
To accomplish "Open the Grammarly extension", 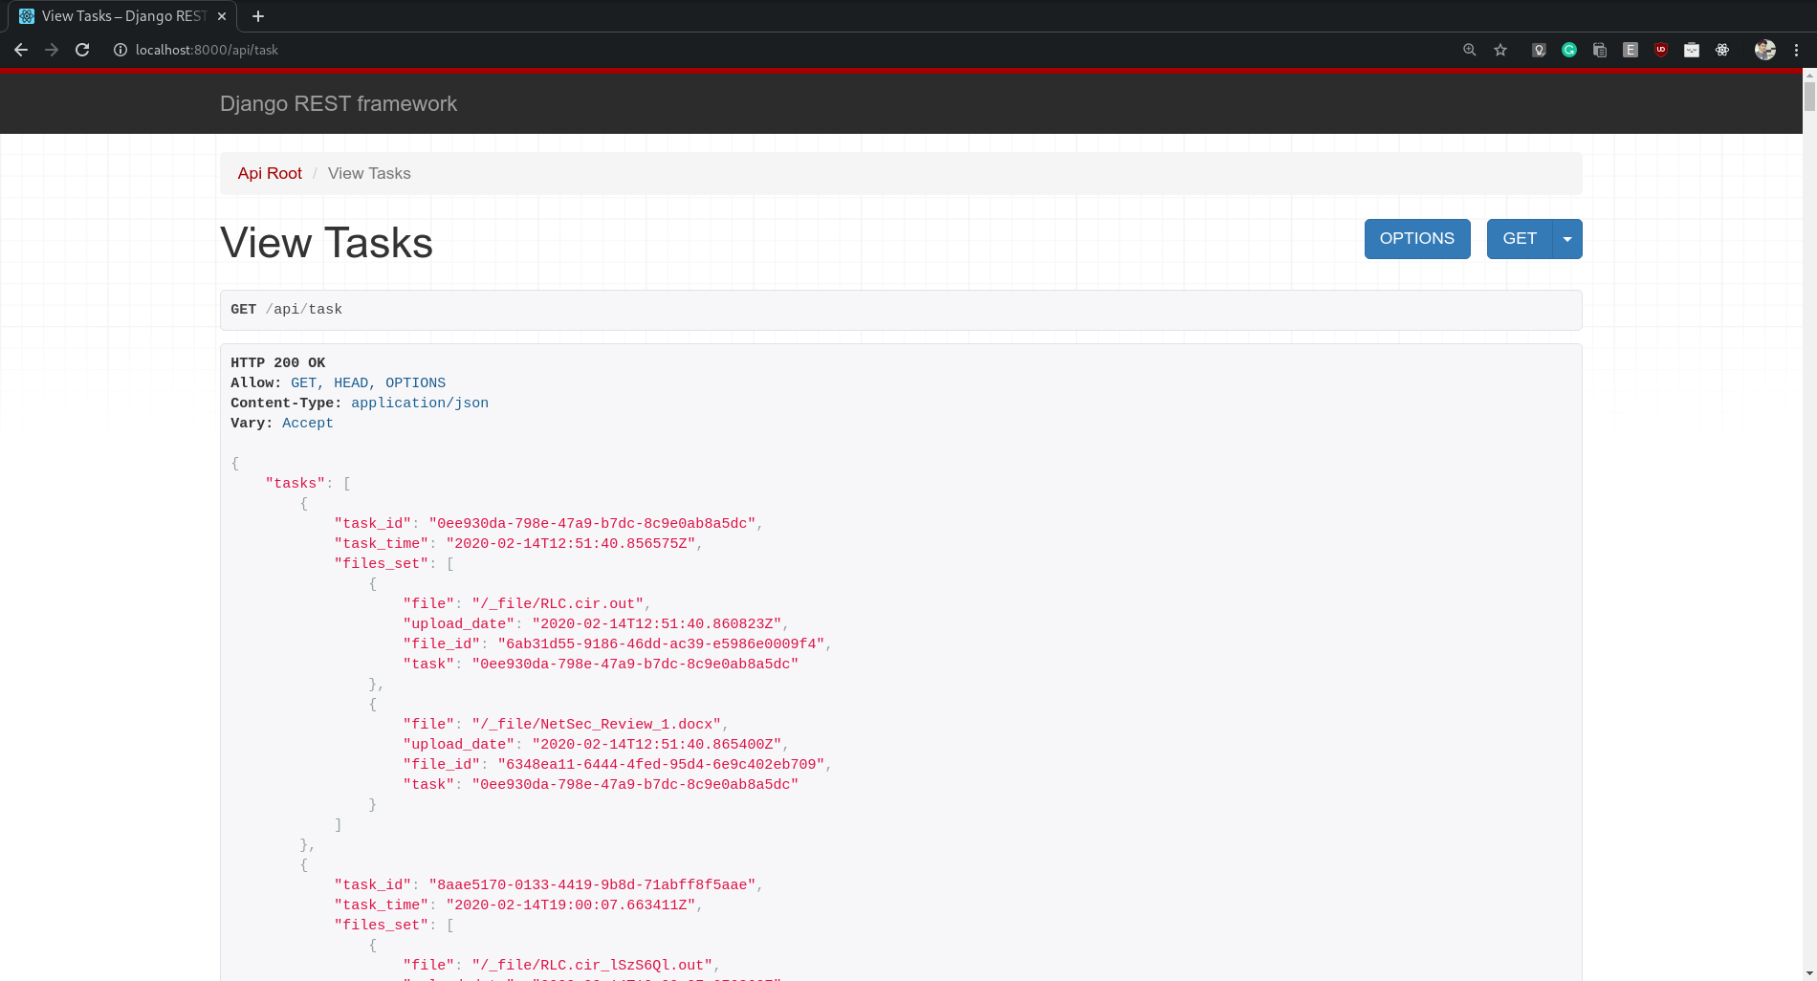I will tap(1569, 50).
